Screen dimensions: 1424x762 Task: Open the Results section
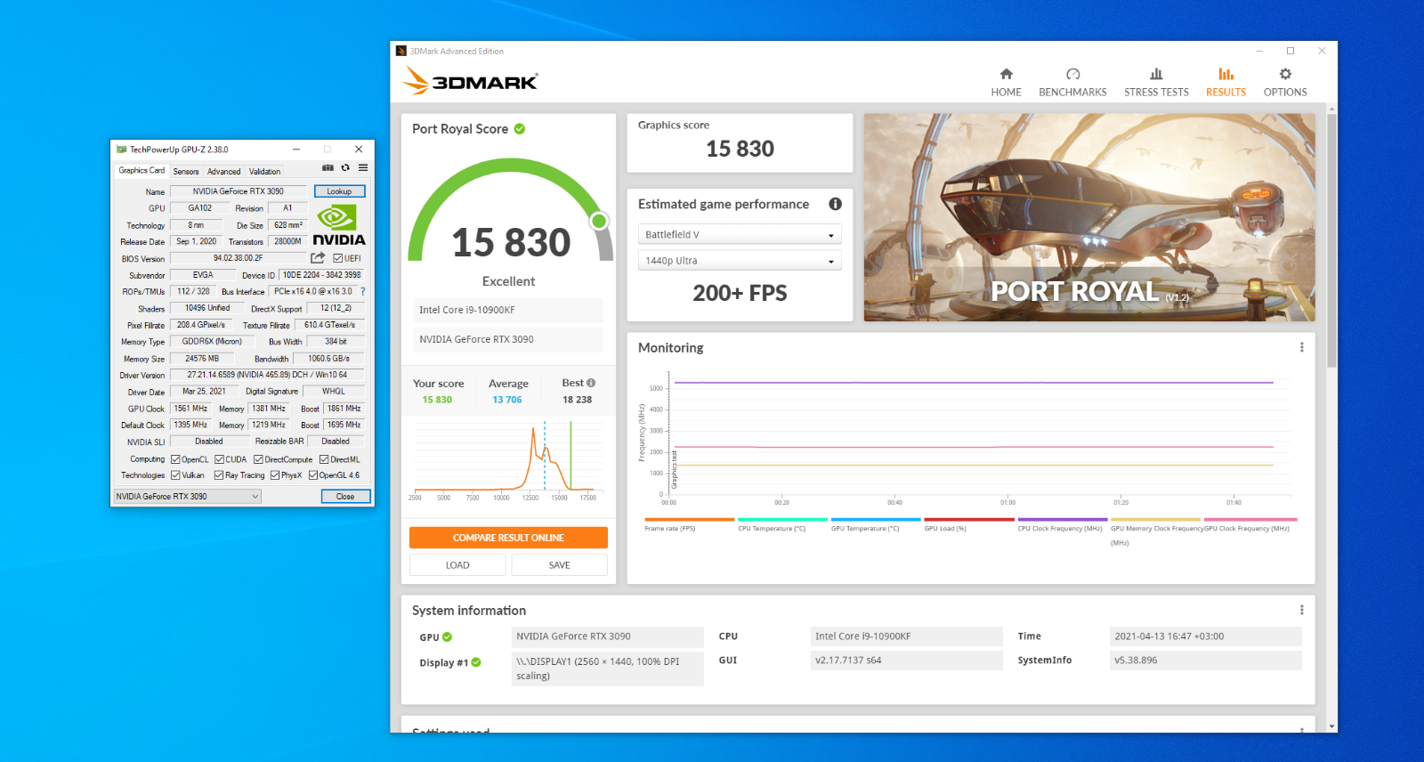(1226, 82)
